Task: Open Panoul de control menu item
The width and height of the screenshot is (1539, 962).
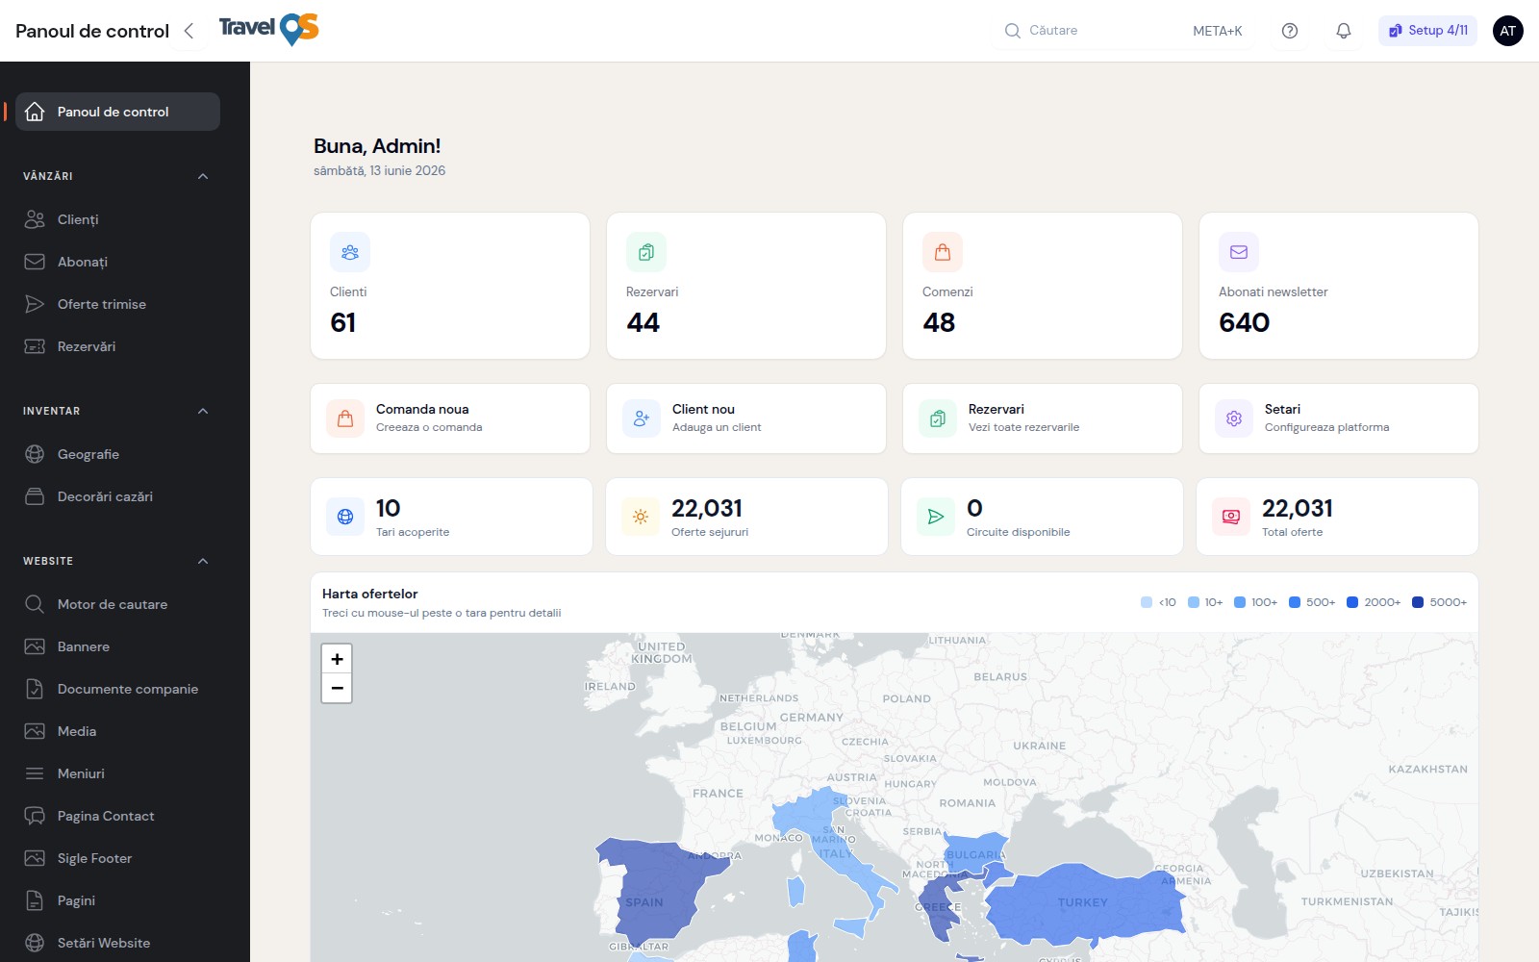Action: click(117, 112)
